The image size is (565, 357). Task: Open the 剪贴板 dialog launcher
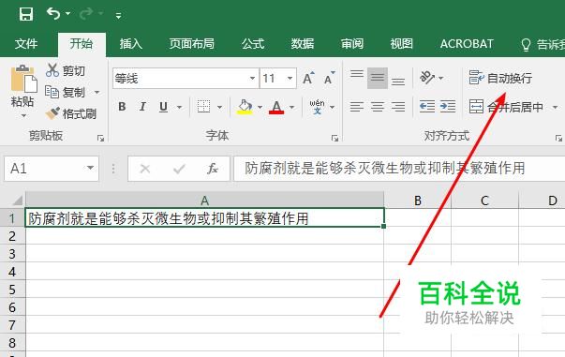click(100, 138)
